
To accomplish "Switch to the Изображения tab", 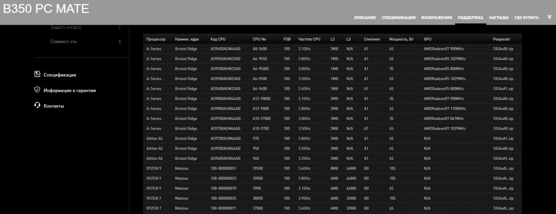I will (x=437, y=18).
